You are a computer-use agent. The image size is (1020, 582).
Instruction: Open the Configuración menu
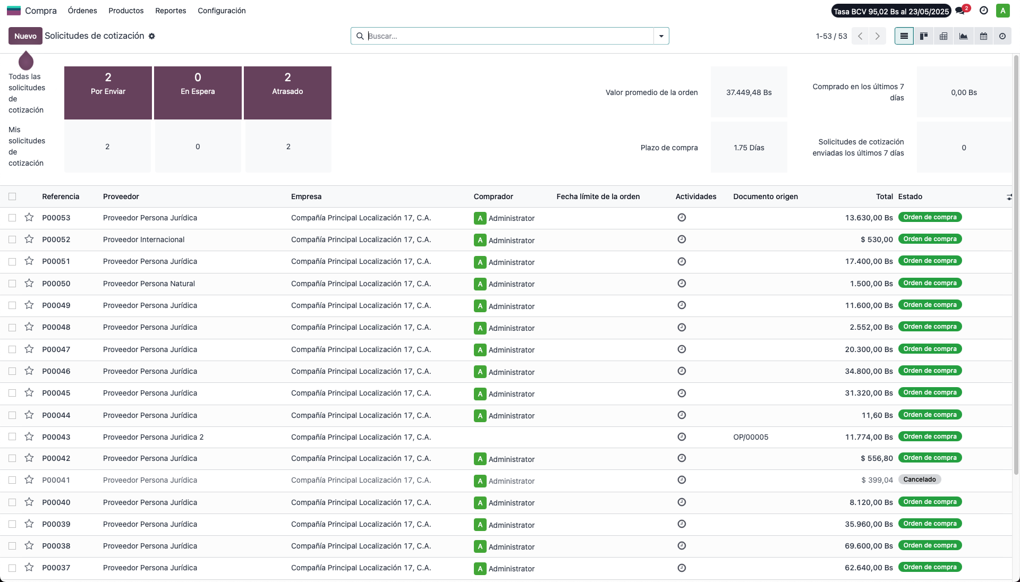[222, 11]
